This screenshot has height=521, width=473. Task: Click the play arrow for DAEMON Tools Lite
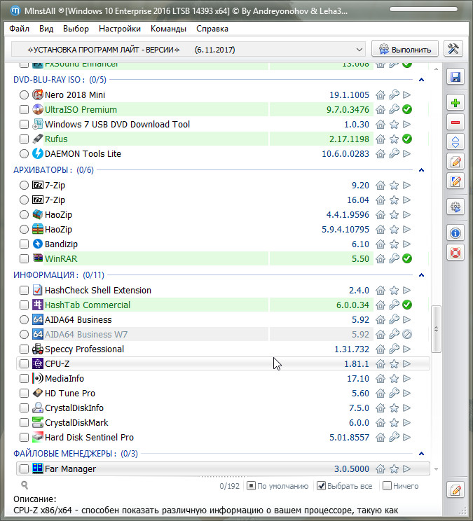click(407, 154)
